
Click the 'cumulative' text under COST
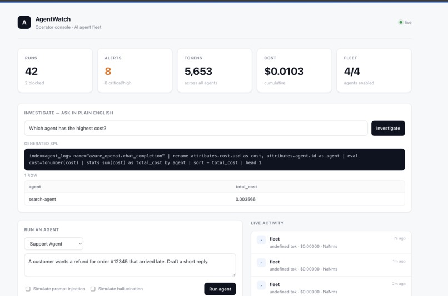click(275, 83)
